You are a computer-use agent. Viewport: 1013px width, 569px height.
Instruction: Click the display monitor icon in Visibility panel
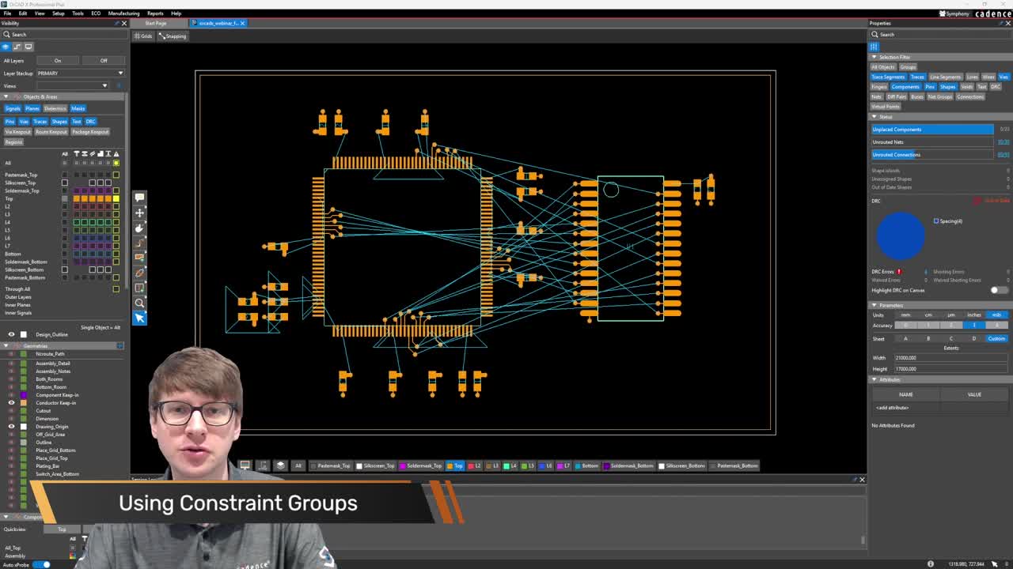pos(28,47)
